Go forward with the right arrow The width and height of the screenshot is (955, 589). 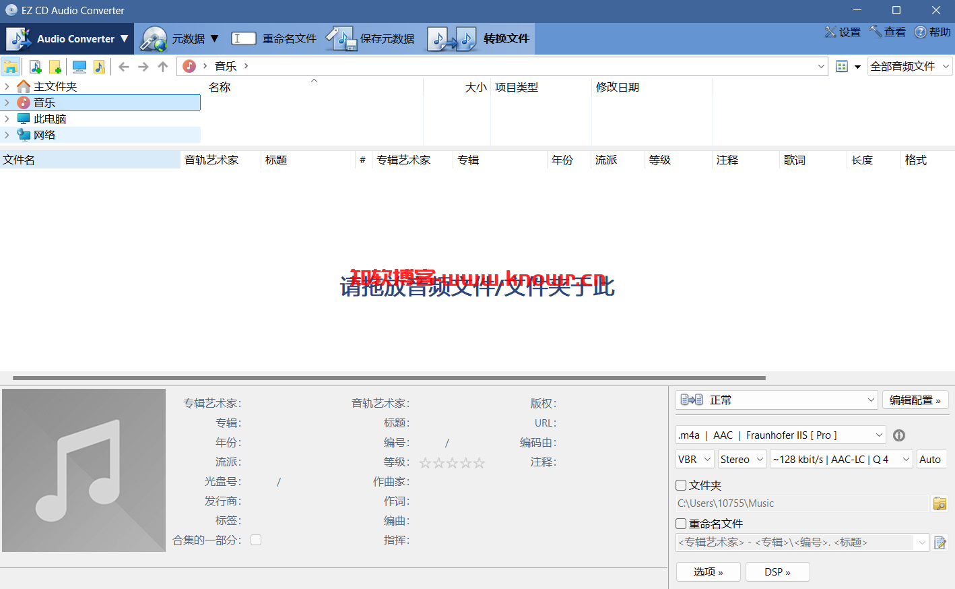coord(143,66)
